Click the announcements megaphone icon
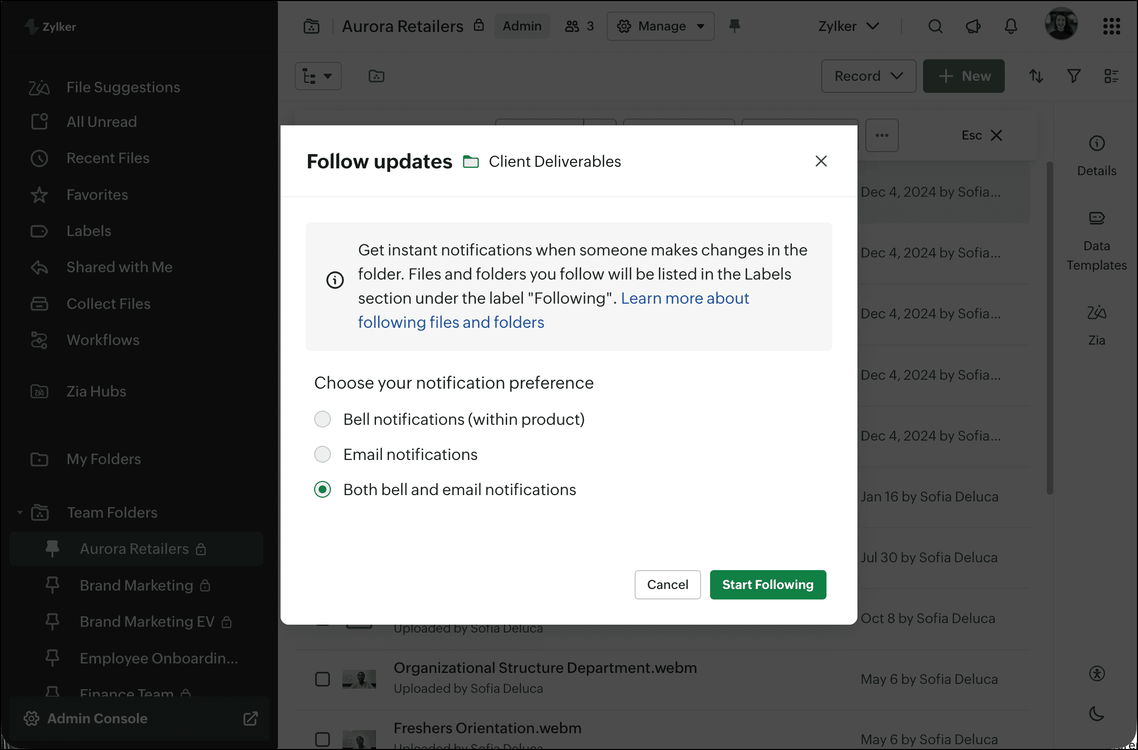This screenshot has height=750, width=1138. click(x=973, y=26)
